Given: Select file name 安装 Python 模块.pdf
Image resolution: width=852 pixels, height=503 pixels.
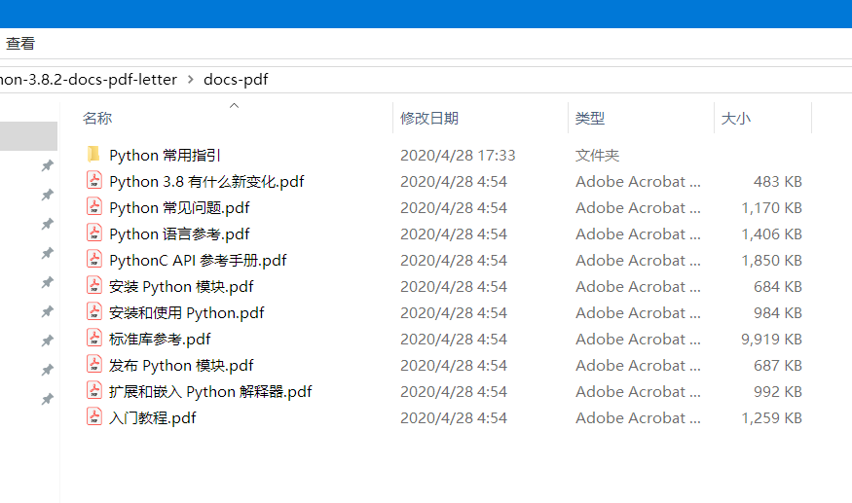Looking at the screenshot, I should [181, 286].
